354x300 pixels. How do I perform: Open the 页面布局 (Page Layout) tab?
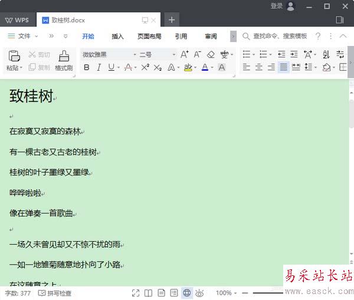(x=149, y=36)
